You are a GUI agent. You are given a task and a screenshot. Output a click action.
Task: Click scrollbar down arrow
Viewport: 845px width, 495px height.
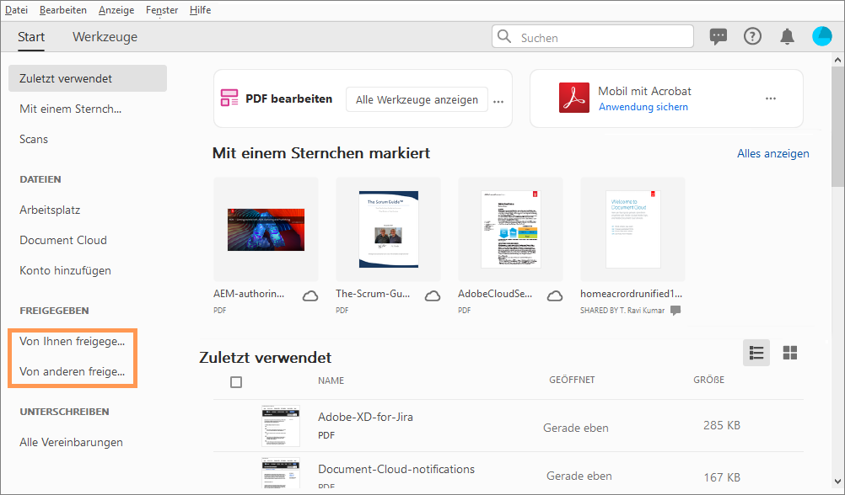coord(837,482)
